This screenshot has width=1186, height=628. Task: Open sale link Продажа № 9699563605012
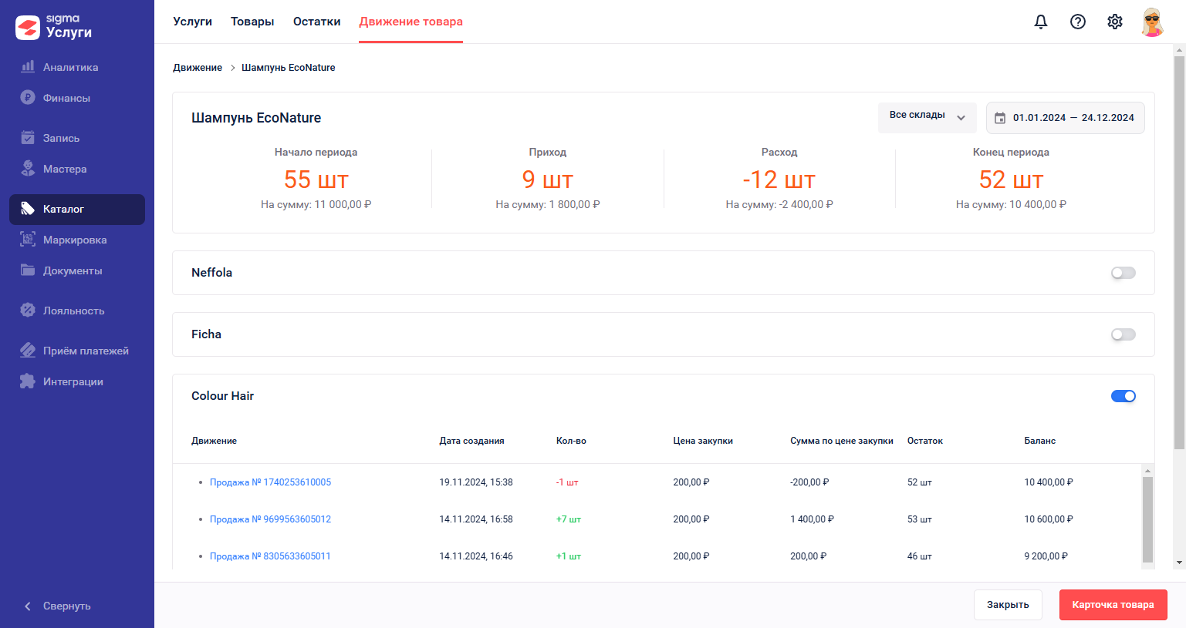click(270, 519)
